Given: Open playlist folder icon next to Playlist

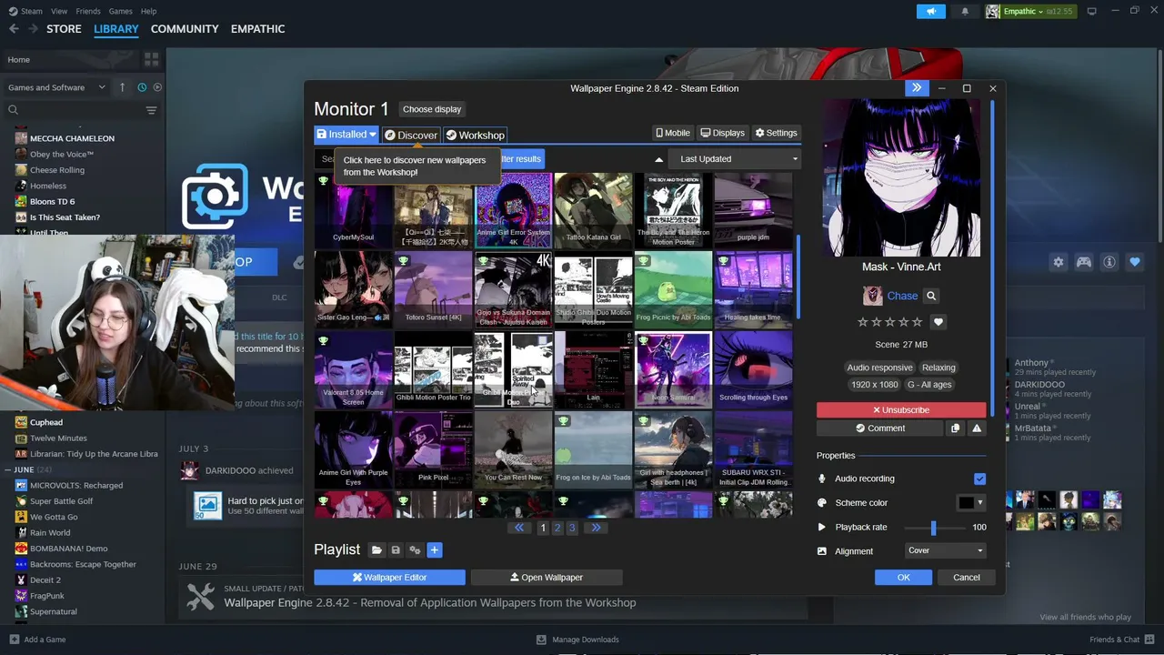Looking at the screenshot, I should click(376, 549).
